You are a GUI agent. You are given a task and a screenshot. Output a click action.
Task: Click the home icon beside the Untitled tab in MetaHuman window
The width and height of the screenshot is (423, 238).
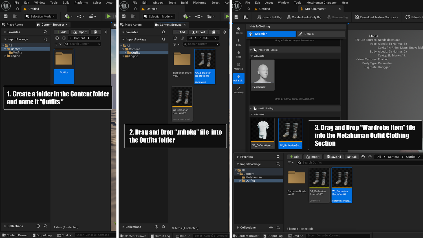[x=248, y=9]
